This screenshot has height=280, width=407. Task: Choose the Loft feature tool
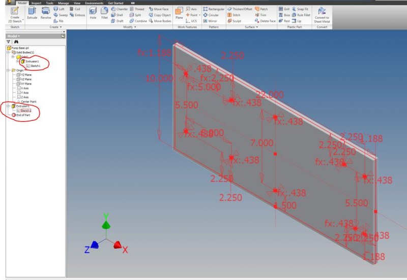coord(59,9)
